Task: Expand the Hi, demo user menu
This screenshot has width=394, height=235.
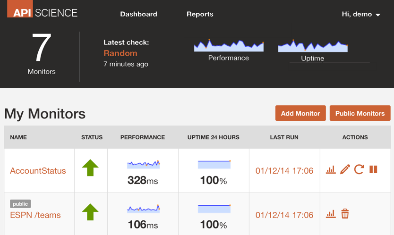Action: [361, 14]
